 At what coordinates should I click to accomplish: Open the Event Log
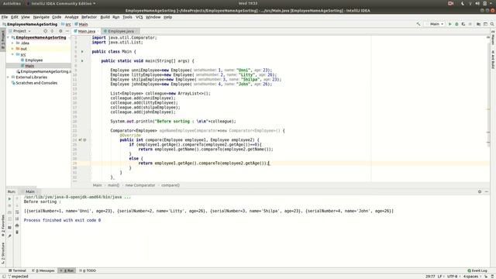pos(477,270)
